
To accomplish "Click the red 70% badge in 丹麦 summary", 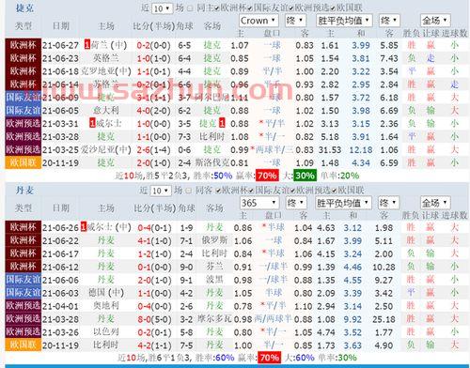I will coord(269,358).
